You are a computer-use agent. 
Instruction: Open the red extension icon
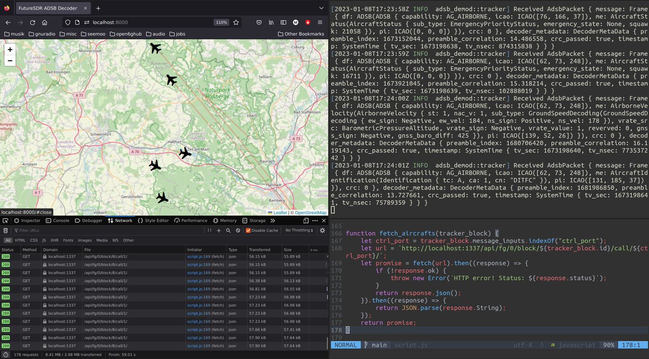308,23
